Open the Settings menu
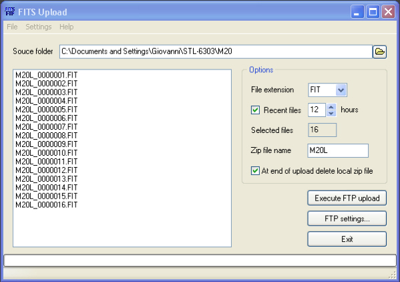 tap(39, 27)
